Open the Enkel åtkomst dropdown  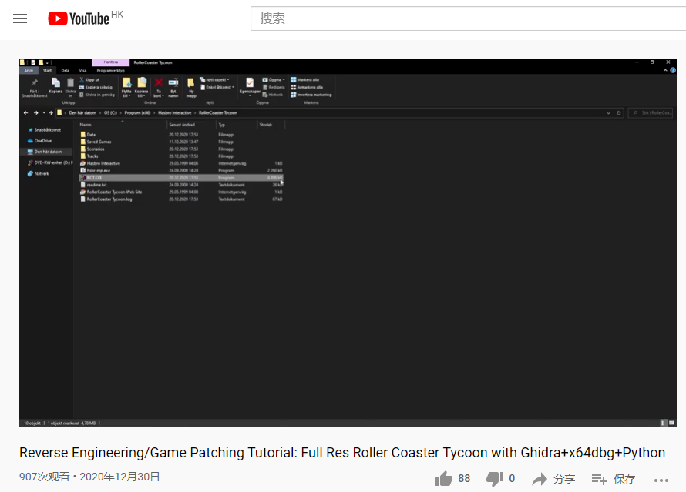point(217,87)
